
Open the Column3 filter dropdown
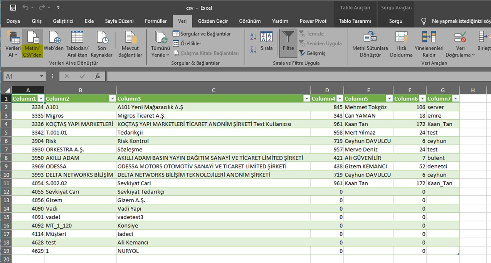click(x=306, y=99)
